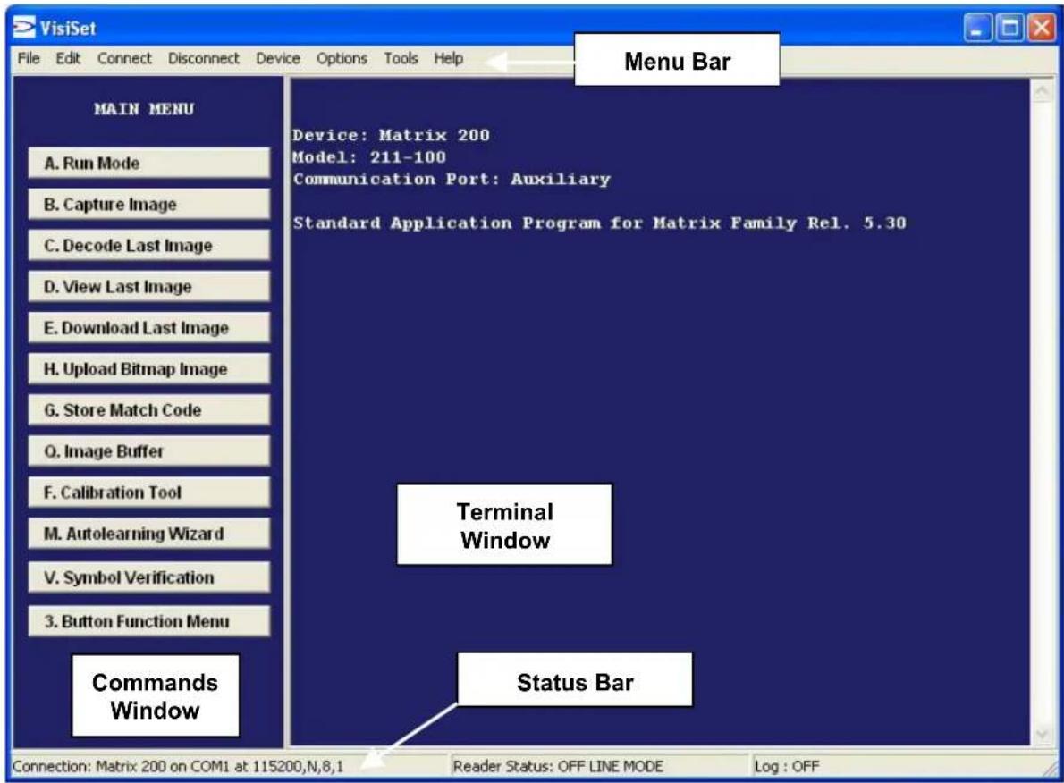
Task: Click the terminal scrollbar down arrow
Action: (1042, 735)
